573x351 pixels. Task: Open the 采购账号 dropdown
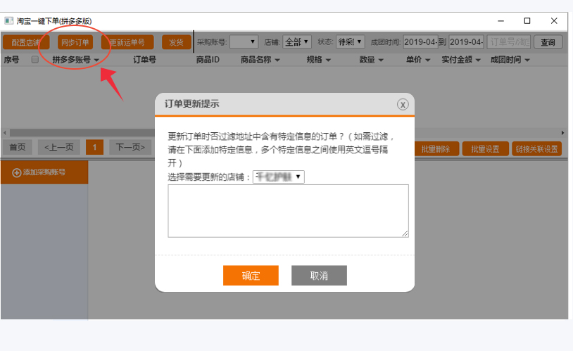(x=244, y=42)
